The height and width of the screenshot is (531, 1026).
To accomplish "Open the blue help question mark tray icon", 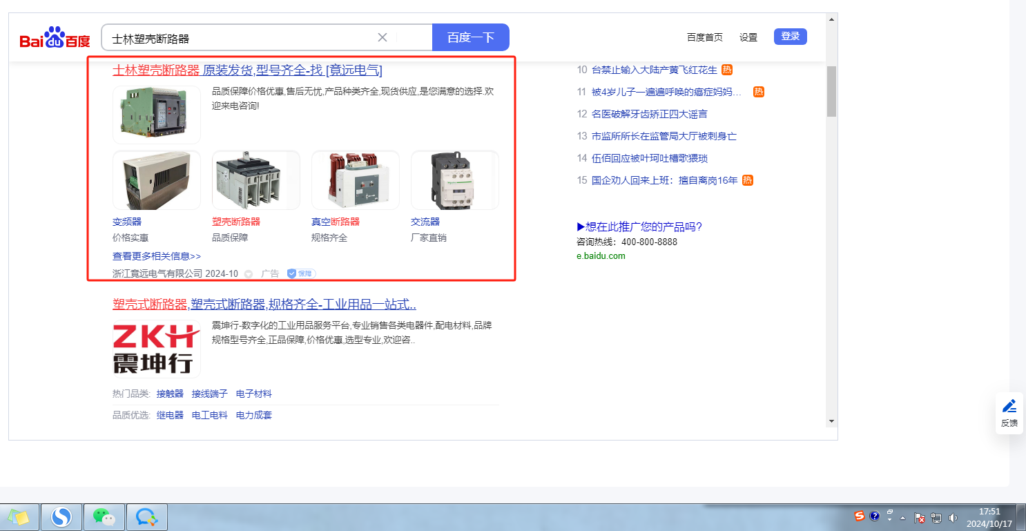I will click(x=875, y=516).
